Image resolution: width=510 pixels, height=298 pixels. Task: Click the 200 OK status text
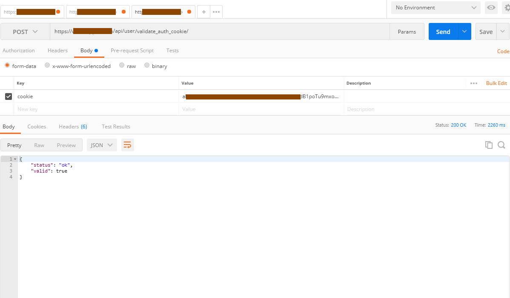458,125
